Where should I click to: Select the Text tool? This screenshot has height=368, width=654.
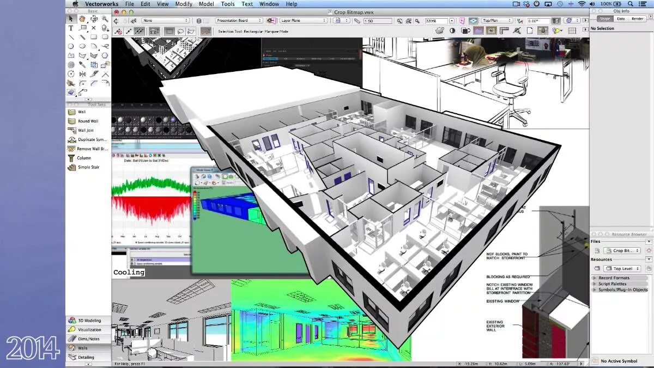pyautogui.click(x=71, y=28)
